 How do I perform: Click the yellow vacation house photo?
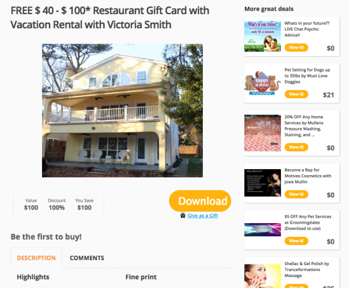[122, 110]
